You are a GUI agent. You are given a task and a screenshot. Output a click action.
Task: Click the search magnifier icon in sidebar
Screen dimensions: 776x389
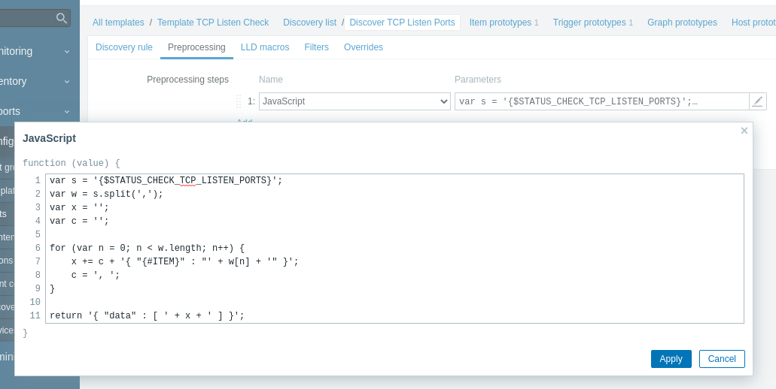[x=62, y=18]
